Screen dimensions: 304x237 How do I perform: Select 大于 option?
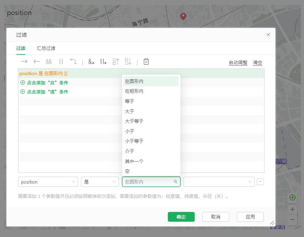coord(151,111)
